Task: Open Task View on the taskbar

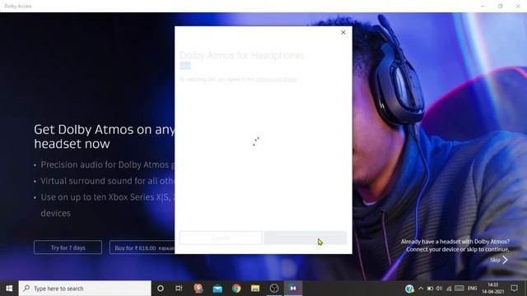Action: tap(179, 289)
